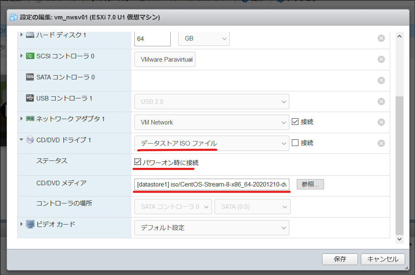Screen dimensions: 415x275
Task: Click the scrollbar down arrow
Action: pyautogui.click(x=399, y=239)
